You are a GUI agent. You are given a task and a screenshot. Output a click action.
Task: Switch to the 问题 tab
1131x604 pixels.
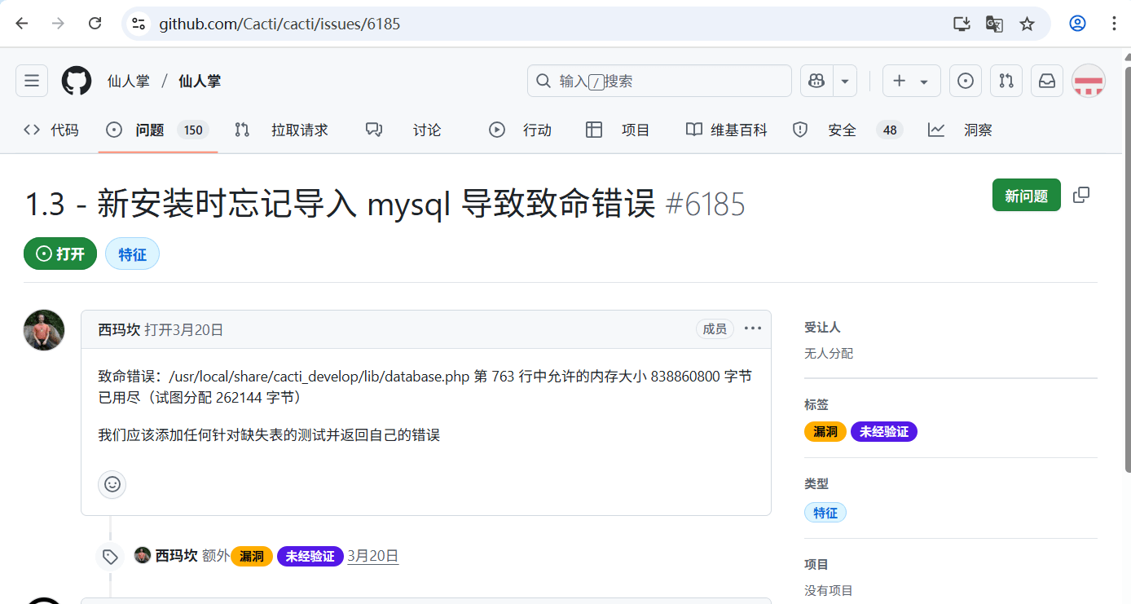point(157,130)
